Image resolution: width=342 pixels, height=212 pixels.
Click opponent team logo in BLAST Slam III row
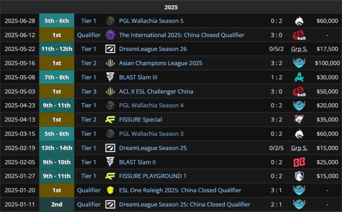click(x=299, y=77)
